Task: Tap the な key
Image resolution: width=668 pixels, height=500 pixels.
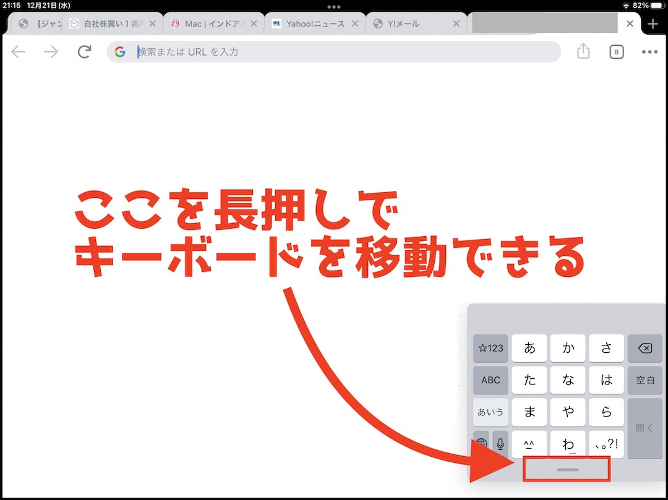Action: coord(568,380)
